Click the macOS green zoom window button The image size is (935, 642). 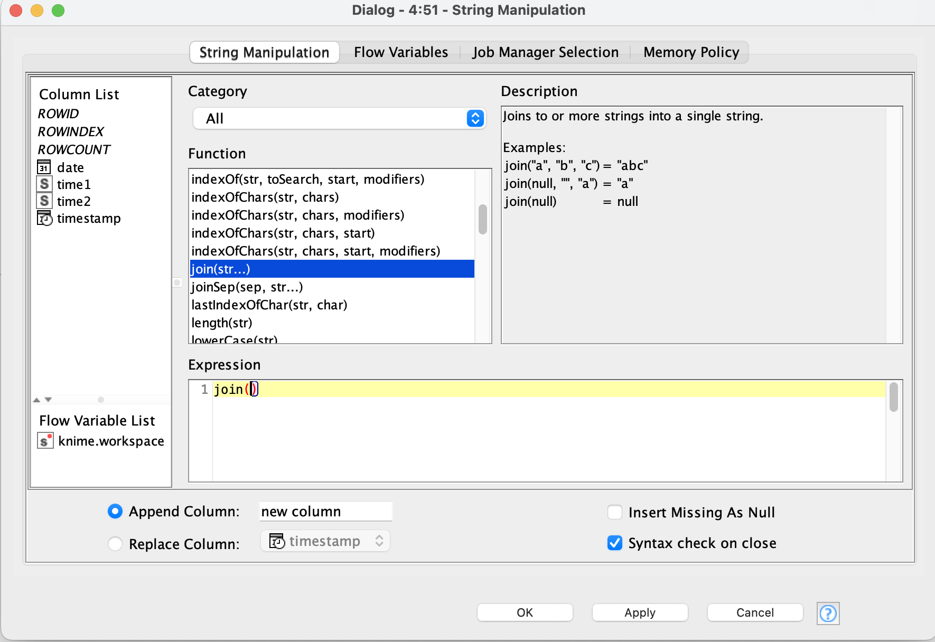click(x=58, y=11)
